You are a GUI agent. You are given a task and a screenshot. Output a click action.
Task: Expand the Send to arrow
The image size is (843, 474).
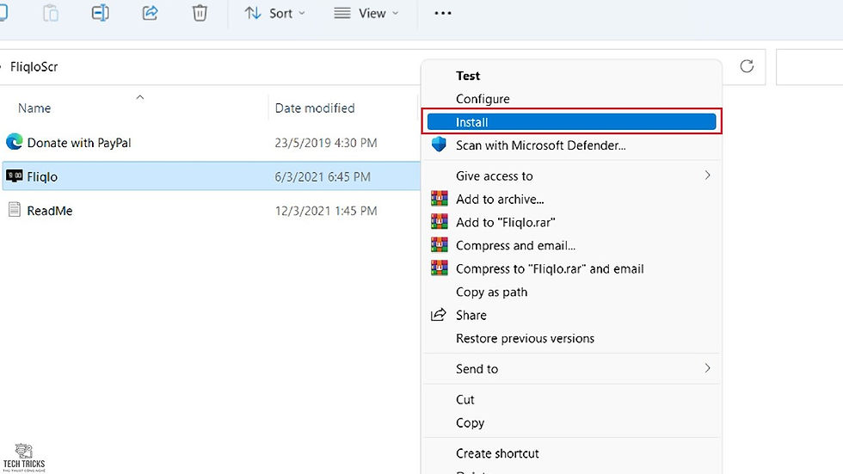707,368
